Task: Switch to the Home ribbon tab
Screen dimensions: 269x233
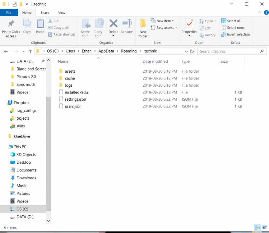Action: 27,13
